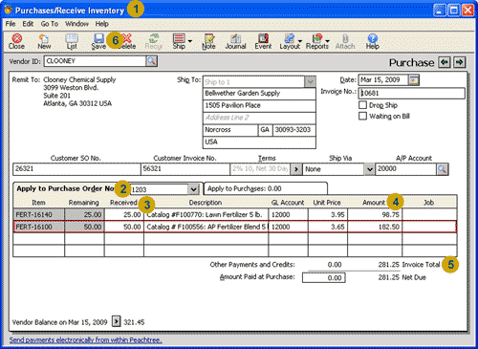The height and width of the screenshot is (349, 478).
Task: Open the Reports icon dropdown arrow
Action: [x=328, y=41]
